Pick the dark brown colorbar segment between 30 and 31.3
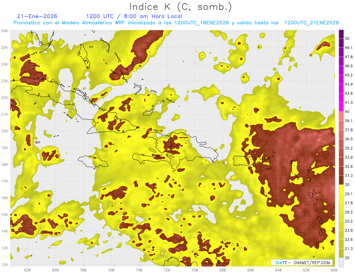 click(x=341, y=180)
